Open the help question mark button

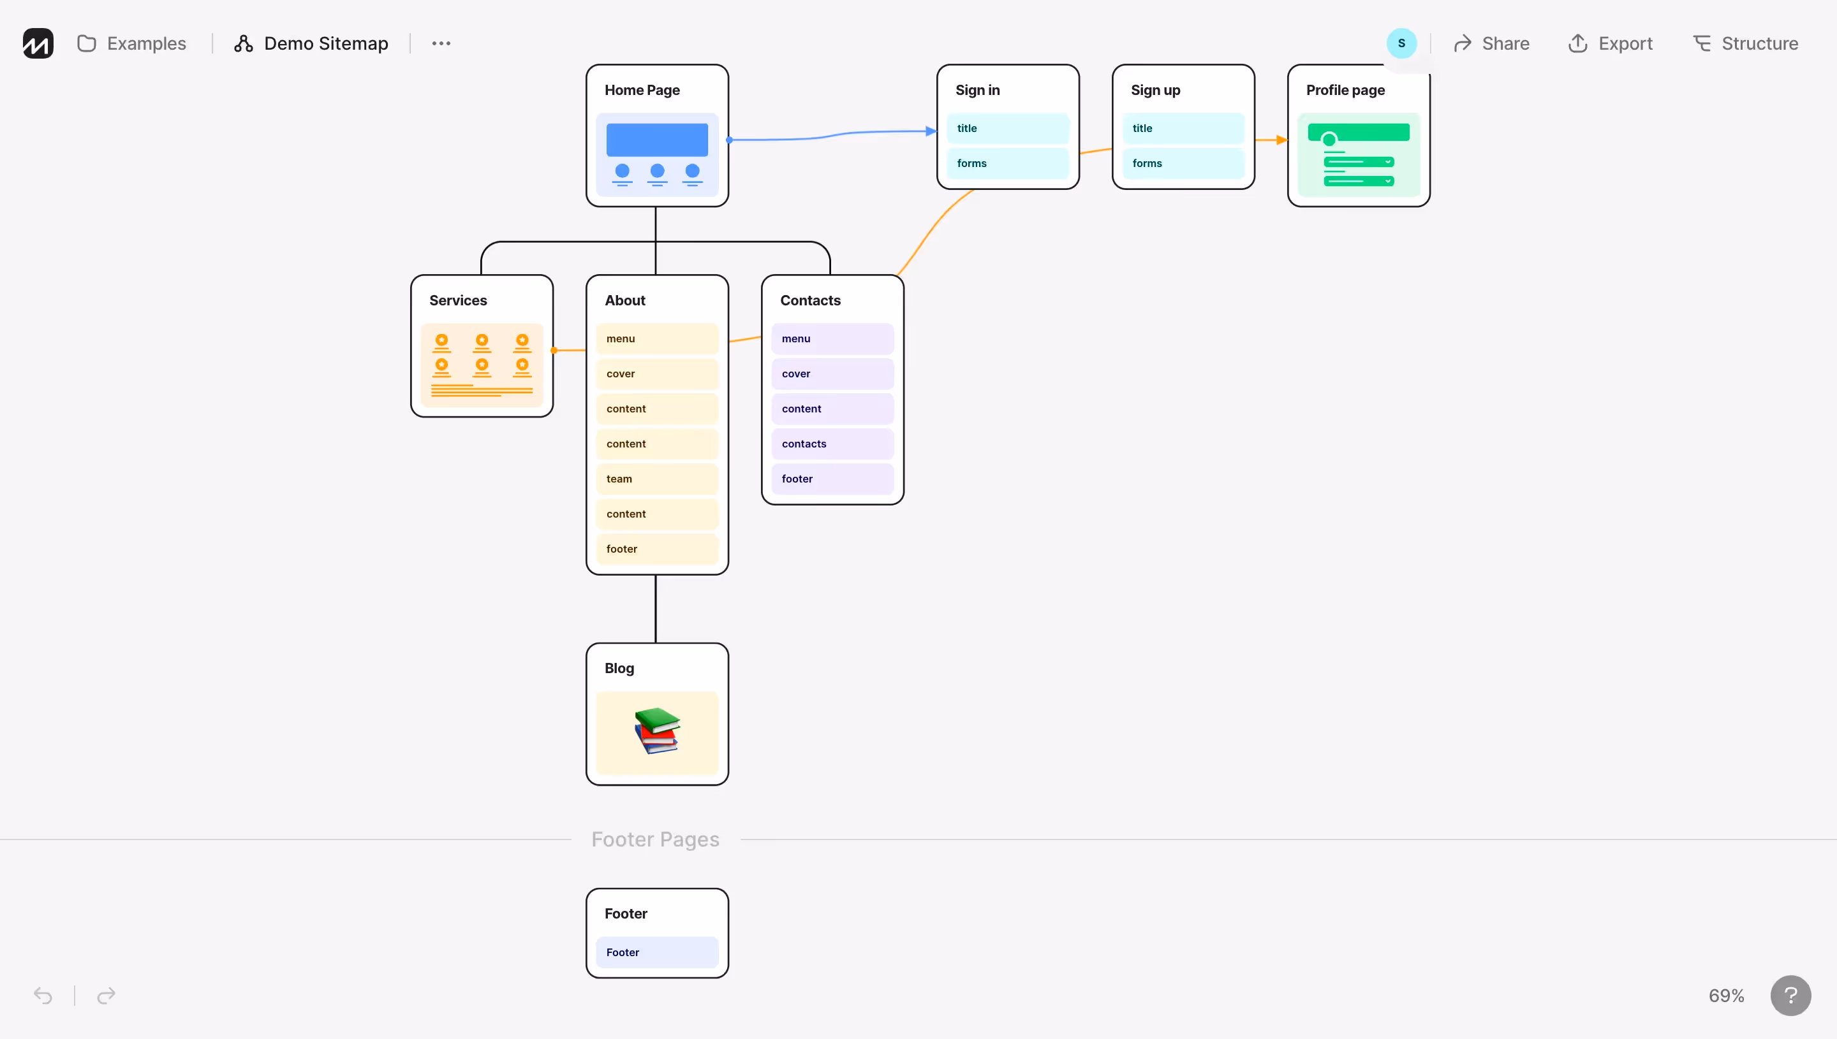tap(1790, 996)
